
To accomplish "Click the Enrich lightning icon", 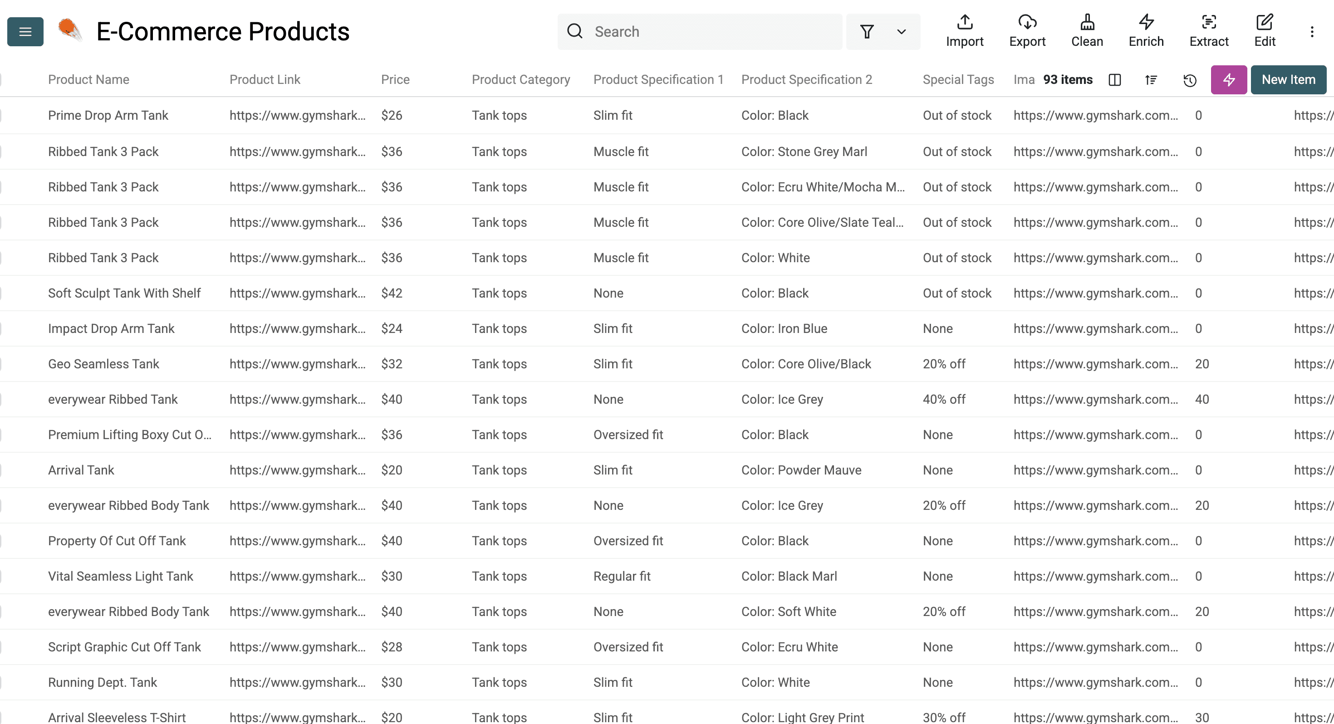I will point(1146,30).
